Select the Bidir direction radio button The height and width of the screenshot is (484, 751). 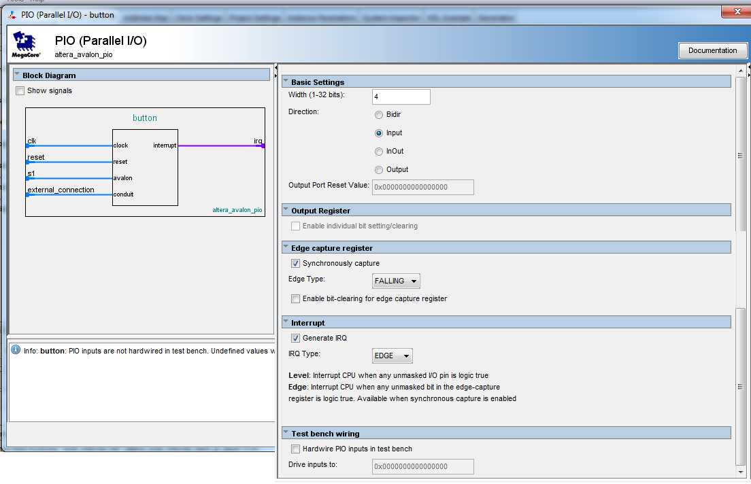(379, 115)
